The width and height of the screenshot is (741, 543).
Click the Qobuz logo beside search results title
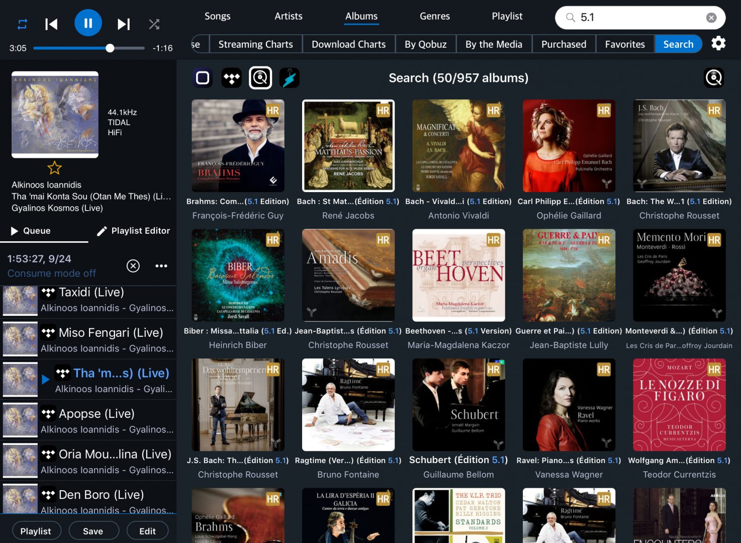coord(714,78)
